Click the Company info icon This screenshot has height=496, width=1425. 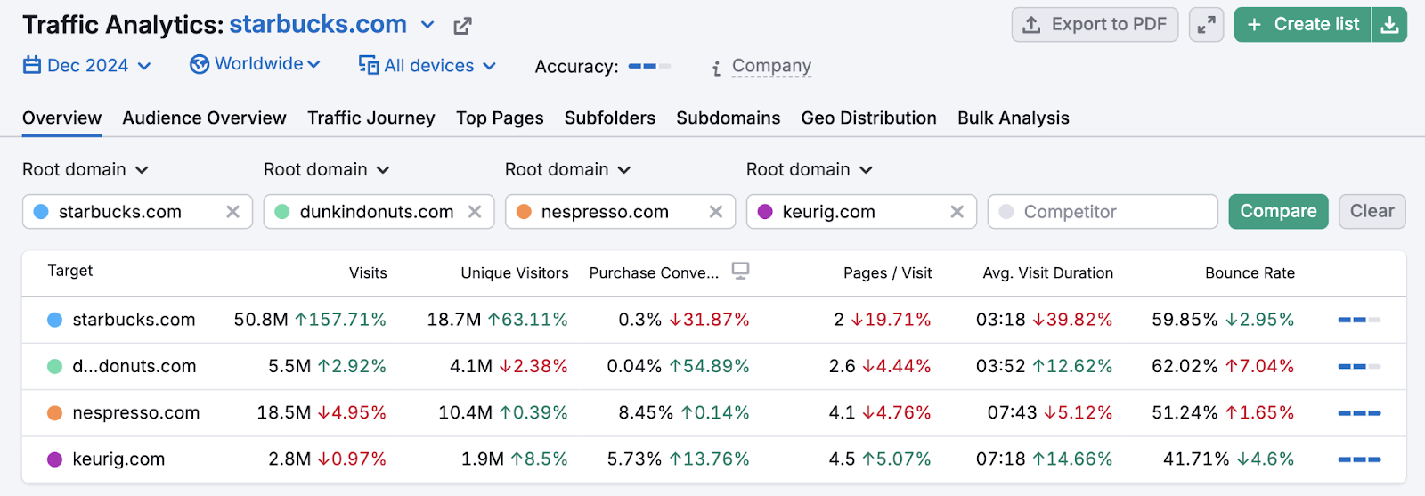pyautogui.click(x=716, y=68)
